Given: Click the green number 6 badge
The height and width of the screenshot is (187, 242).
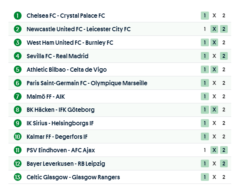Looking at the screenshot, I should (x=18, y=83).
